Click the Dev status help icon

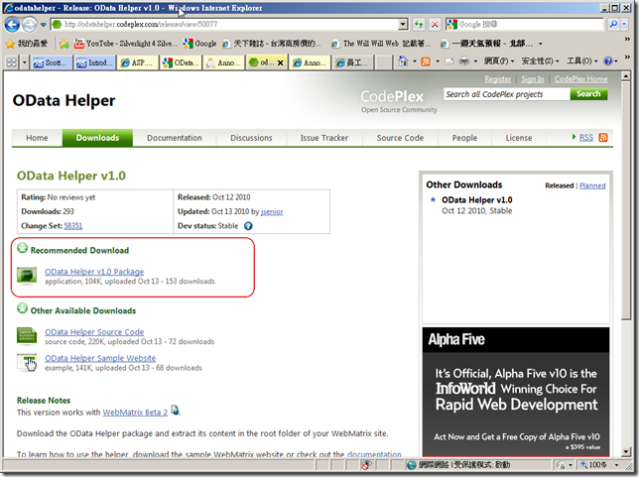coord(248,226)
